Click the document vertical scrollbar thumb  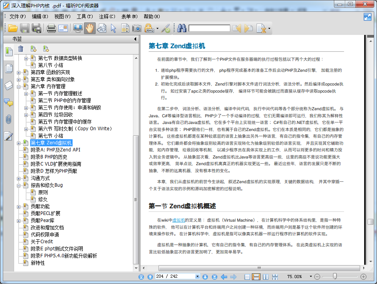tap(370, 222)
